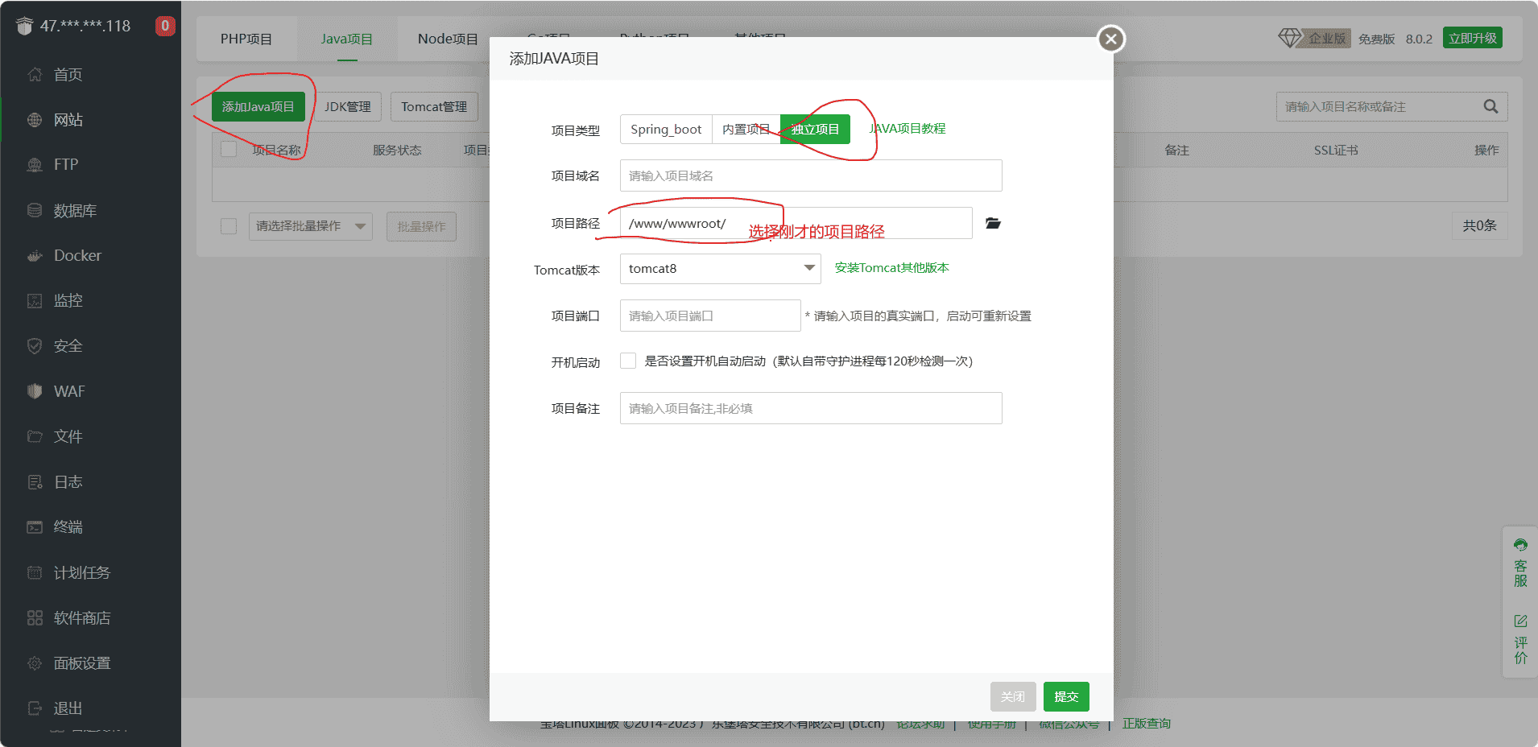Expand the 请选择批量操作 dropdown
1538x747 pixels.
(310, 226)
